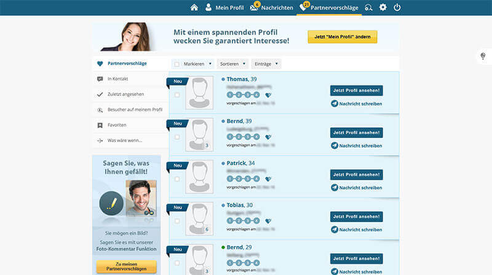Tick the checkbox beside Patrick's profile

click(x=177, y=178)
